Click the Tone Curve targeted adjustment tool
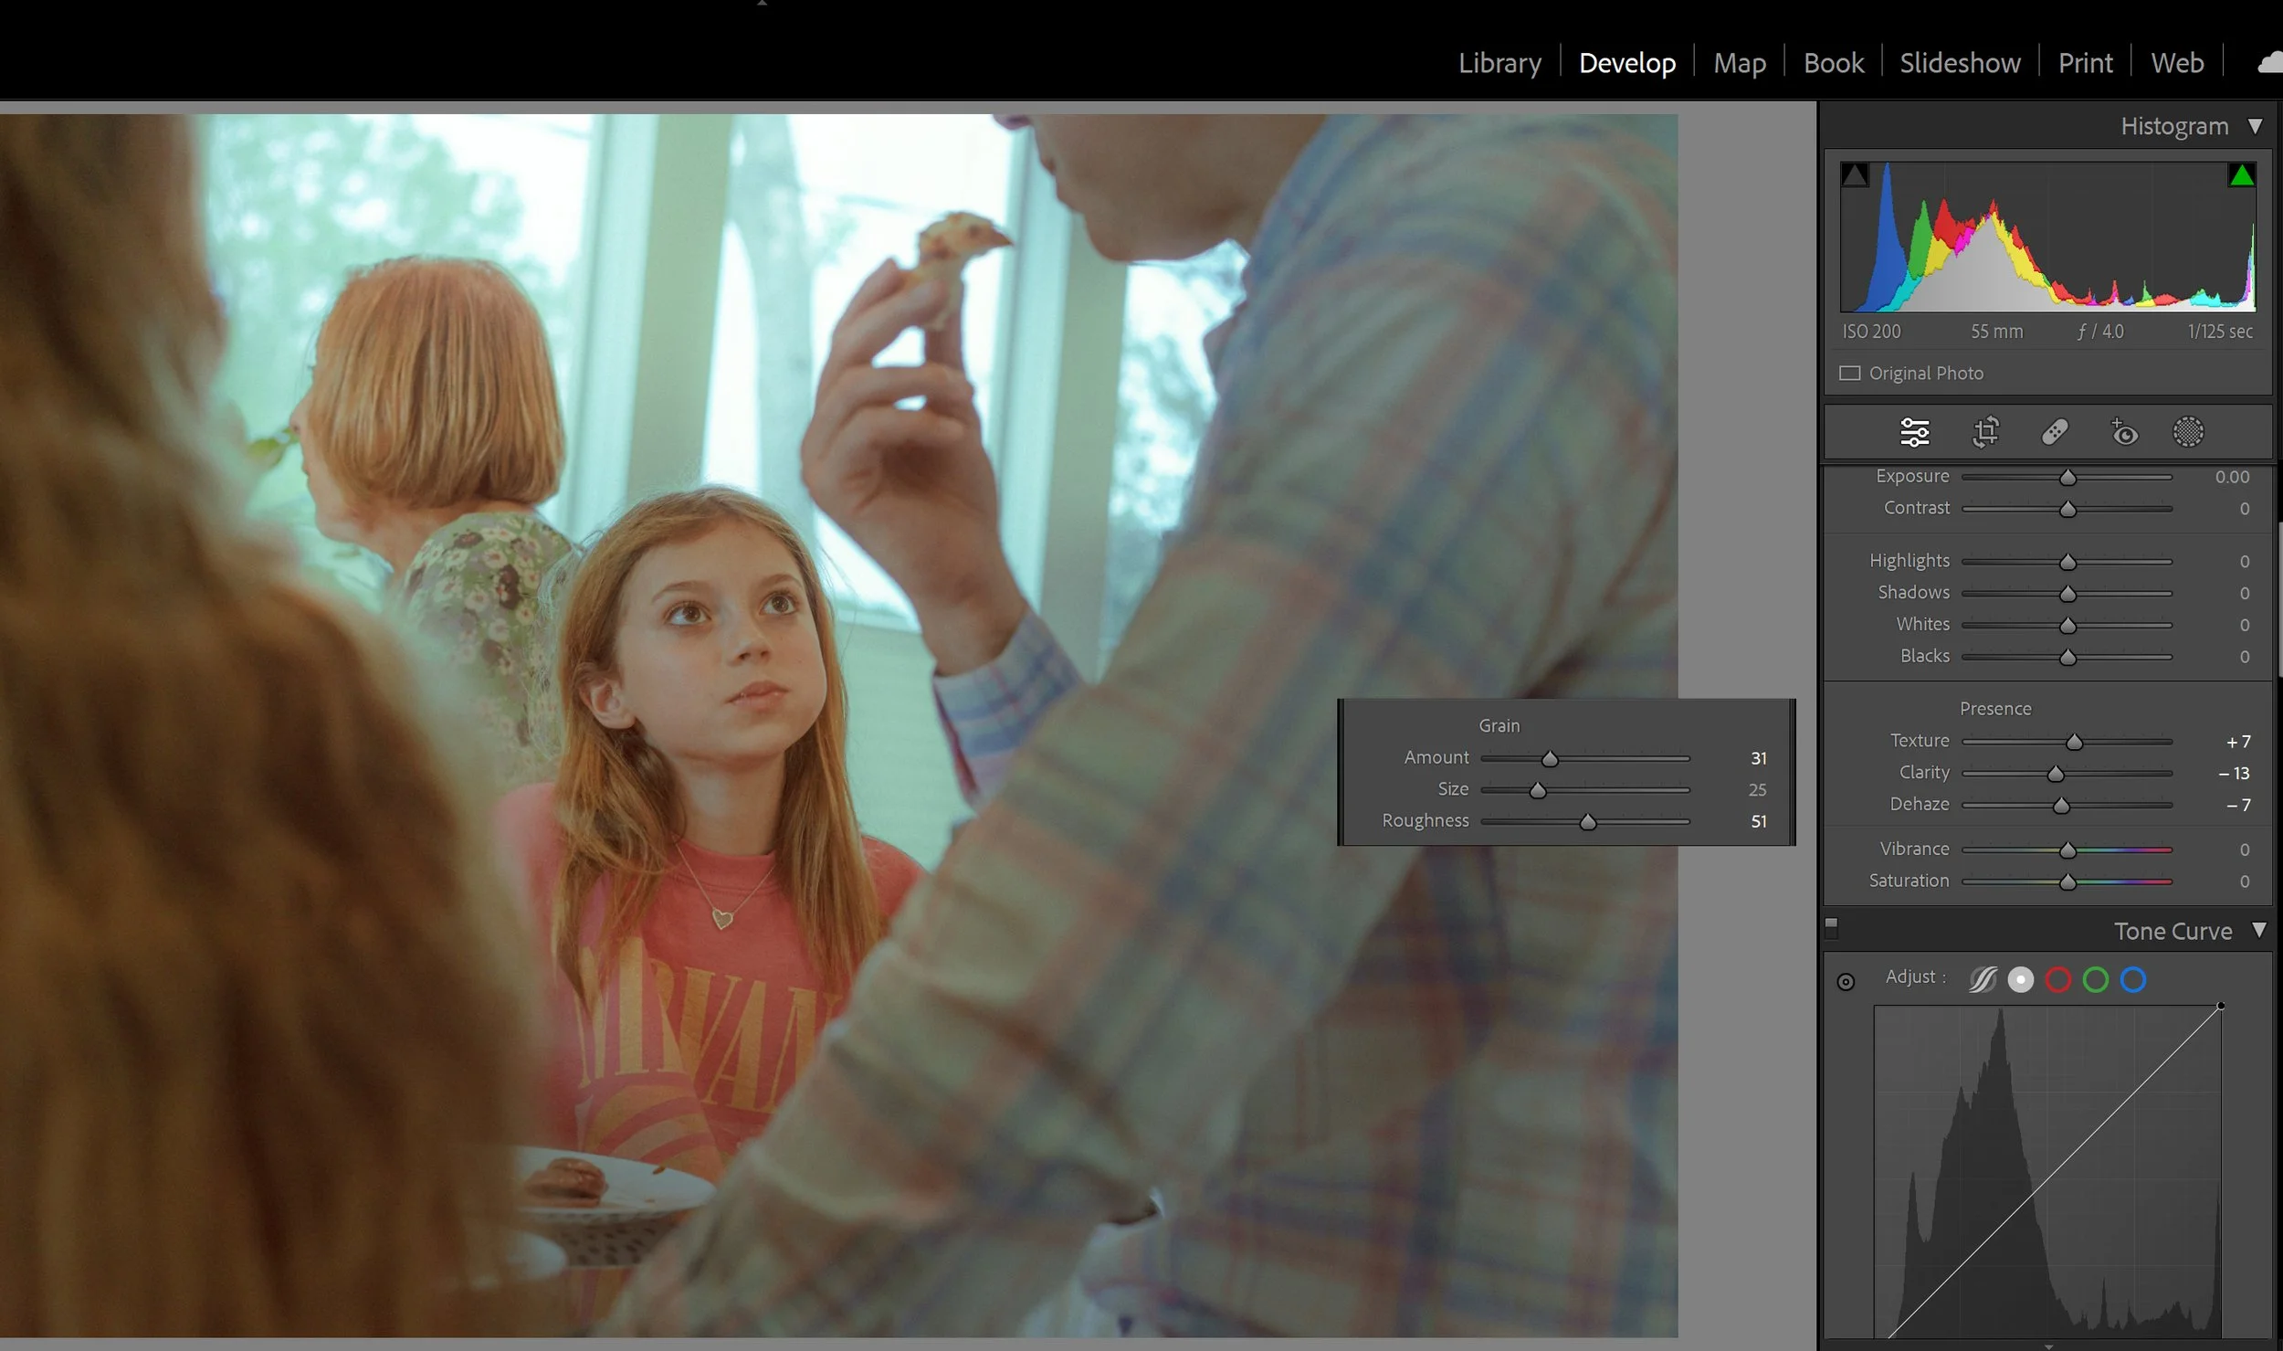Screen dimensions: 2283x1351 (1846, 982)
